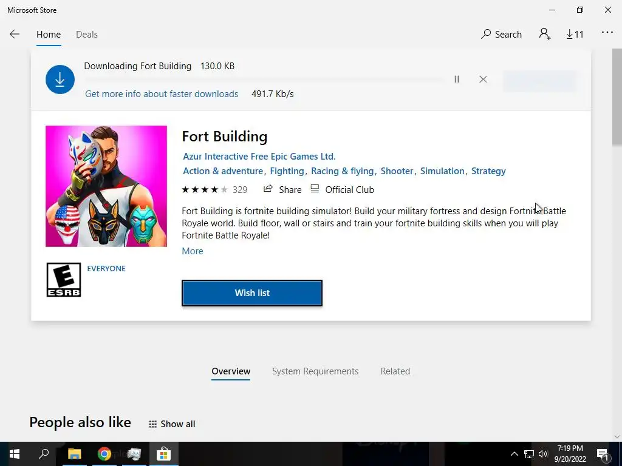Open the Fighting category link
This screenshot has height=466, width=622.
287,171
